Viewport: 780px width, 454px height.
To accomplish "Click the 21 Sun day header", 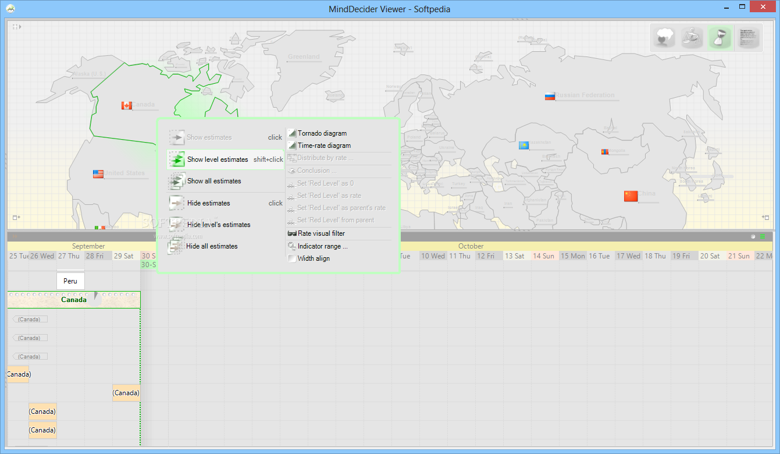I will click(740, 256).
